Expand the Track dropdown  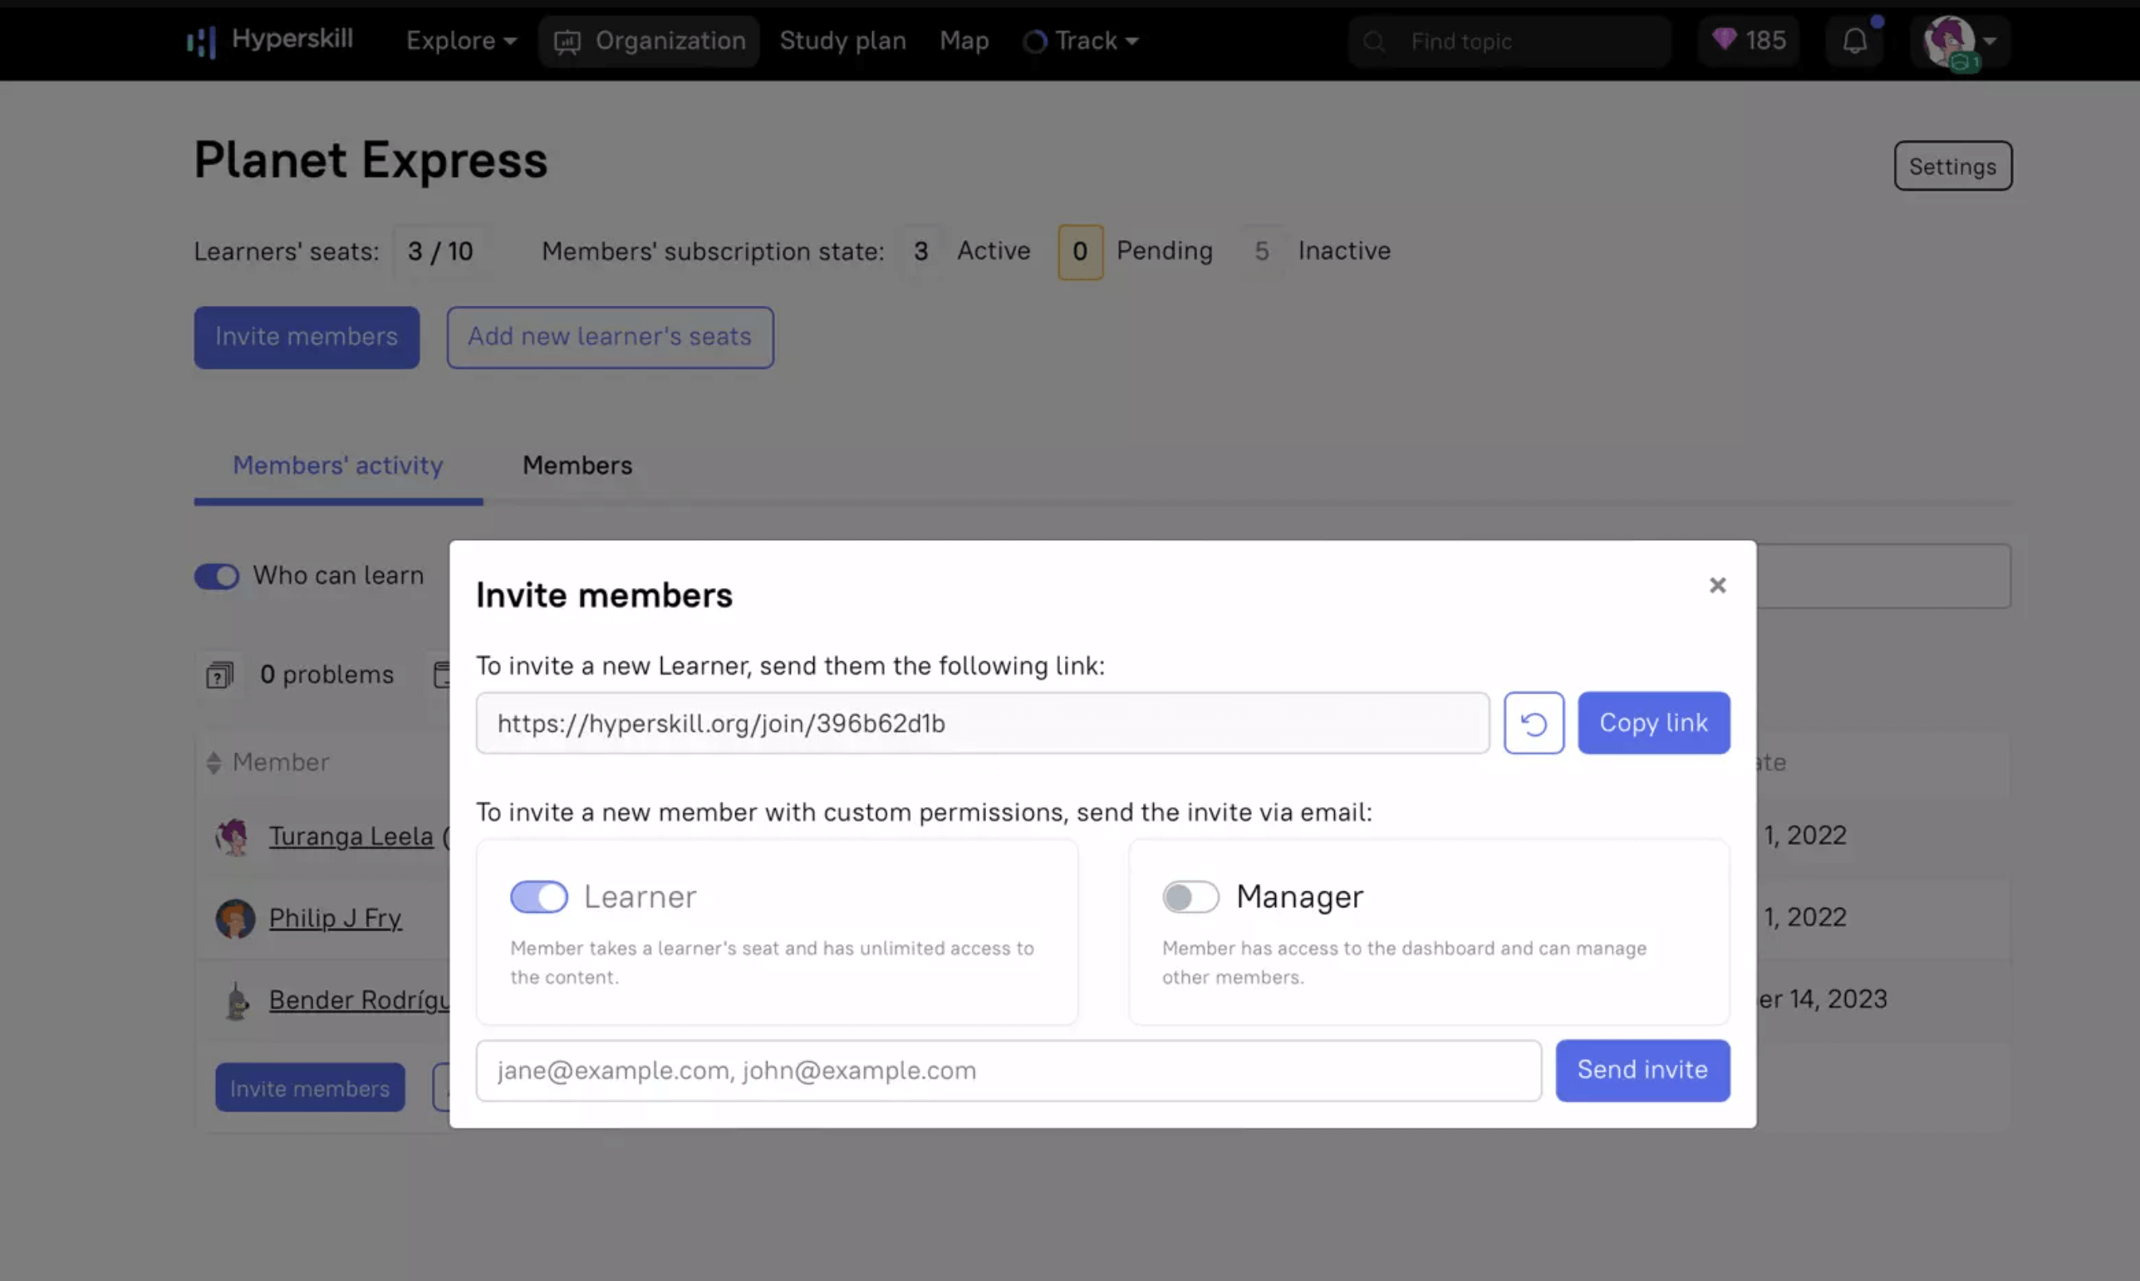point(1081,41)
